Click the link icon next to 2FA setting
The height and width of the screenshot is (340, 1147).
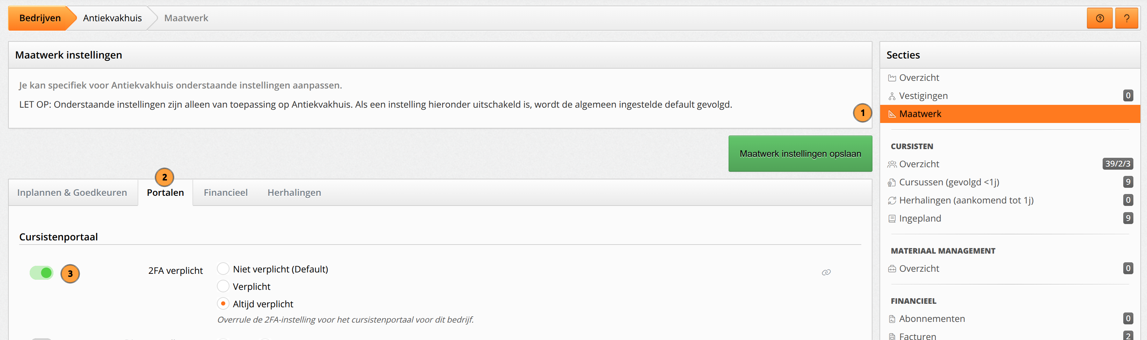[x=826, y=272]
